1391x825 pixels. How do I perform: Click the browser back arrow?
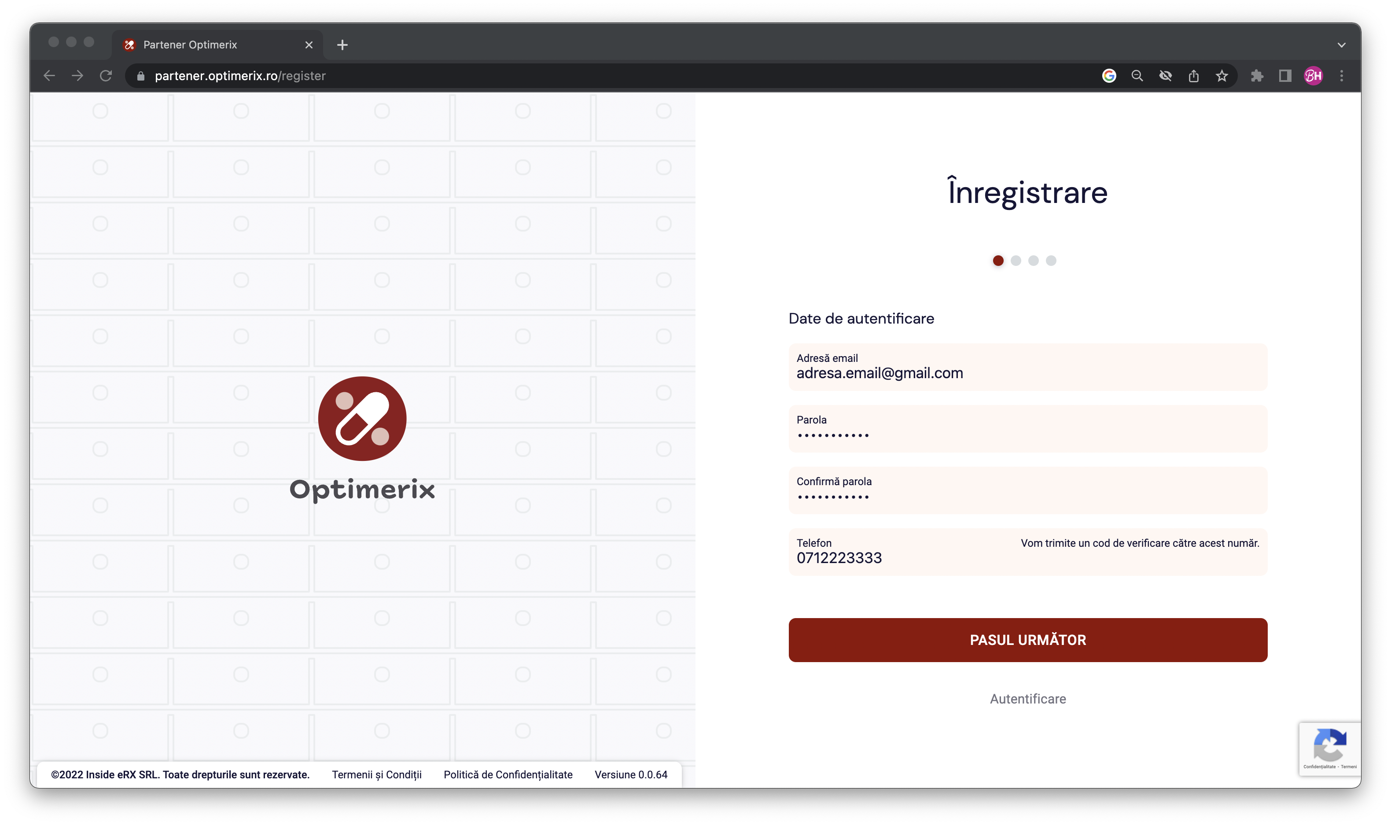point(49,76)
